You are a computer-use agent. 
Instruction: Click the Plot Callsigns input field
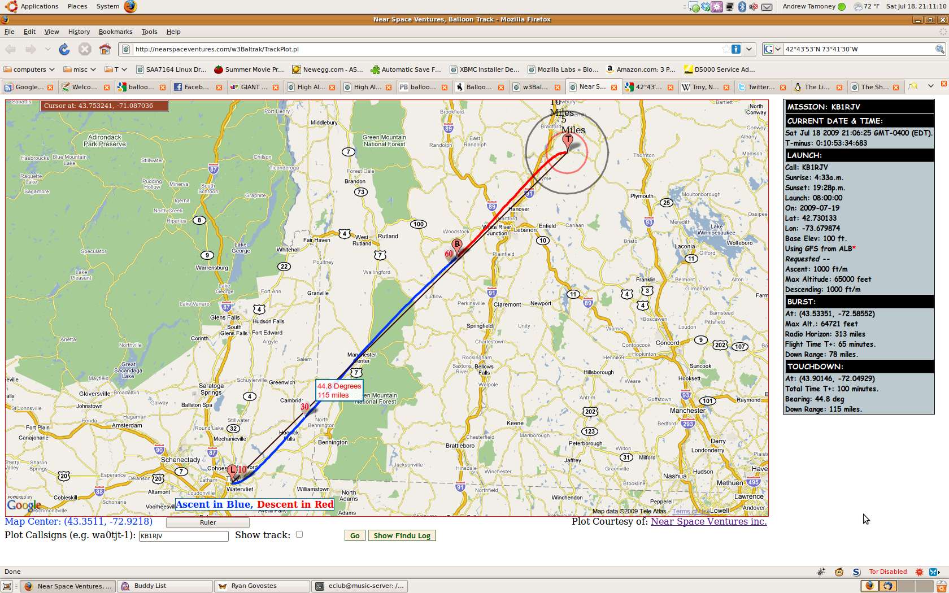coord(184,536)
